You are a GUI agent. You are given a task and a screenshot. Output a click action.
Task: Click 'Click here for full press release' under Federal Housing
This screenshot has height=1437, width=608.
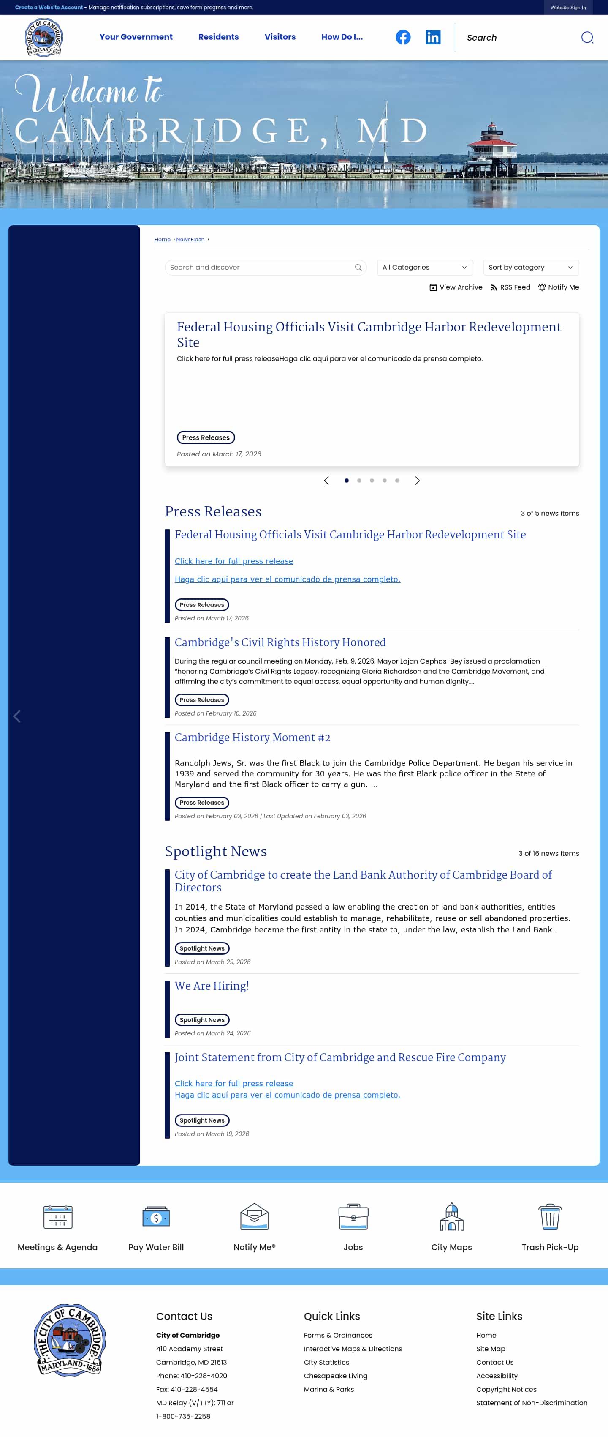pyautogui.click(x=234, y=560)
